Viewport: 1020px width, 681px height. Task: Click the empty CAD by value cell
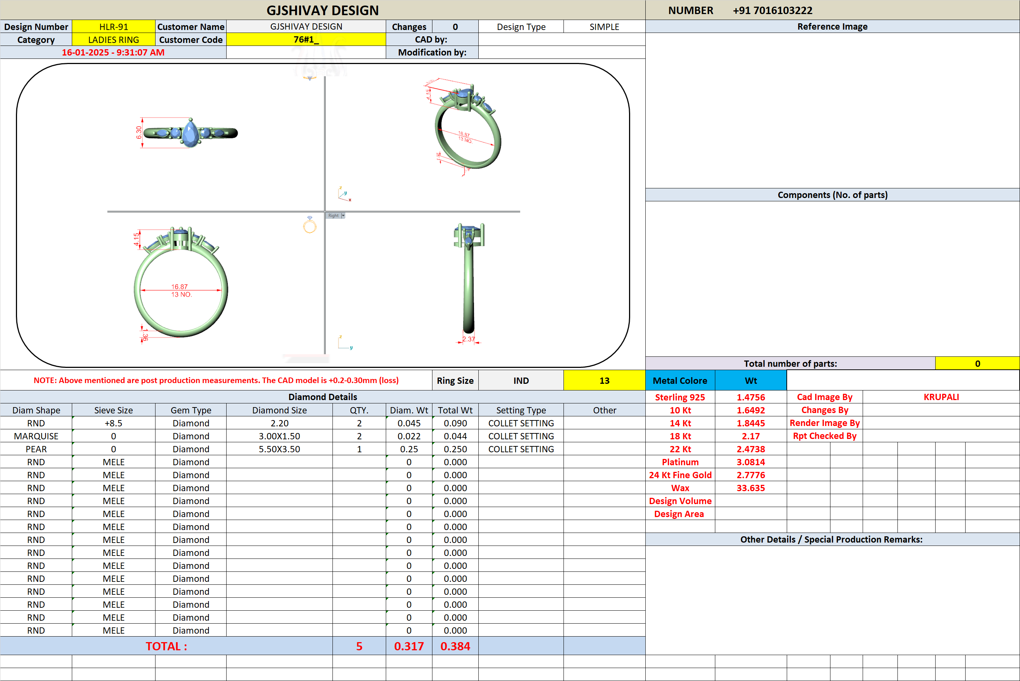point(562,40)
